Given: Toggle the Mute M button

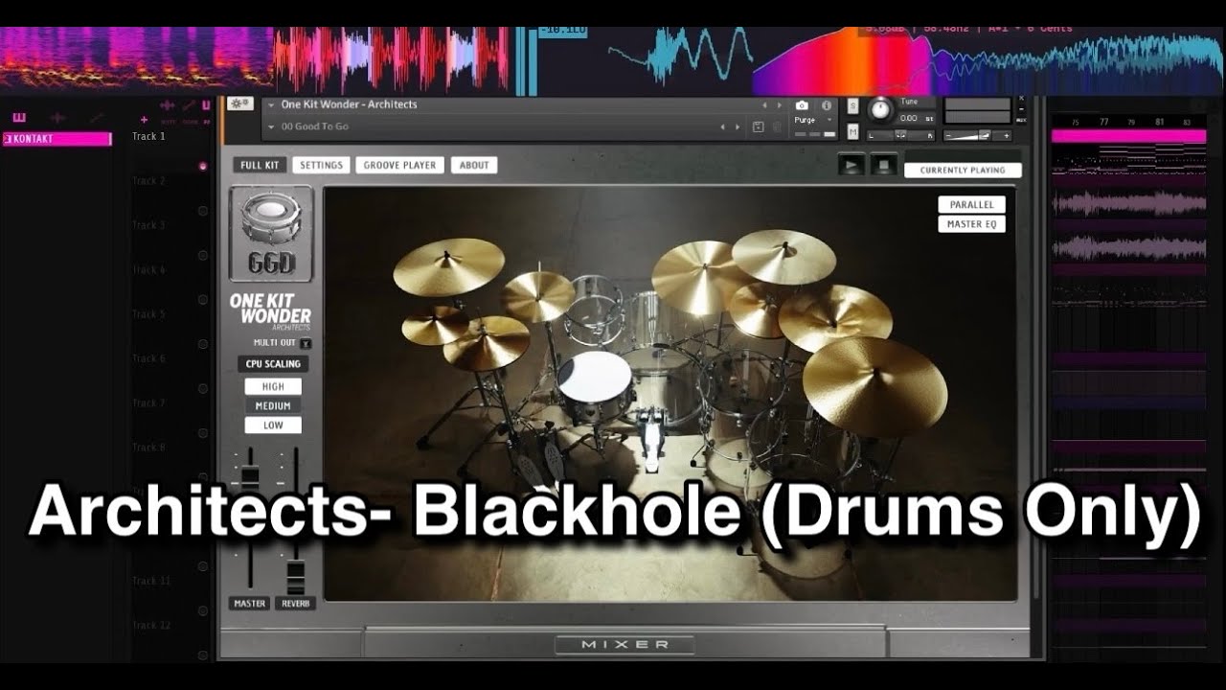Looking at the screenshot, I should click(852, 131).
